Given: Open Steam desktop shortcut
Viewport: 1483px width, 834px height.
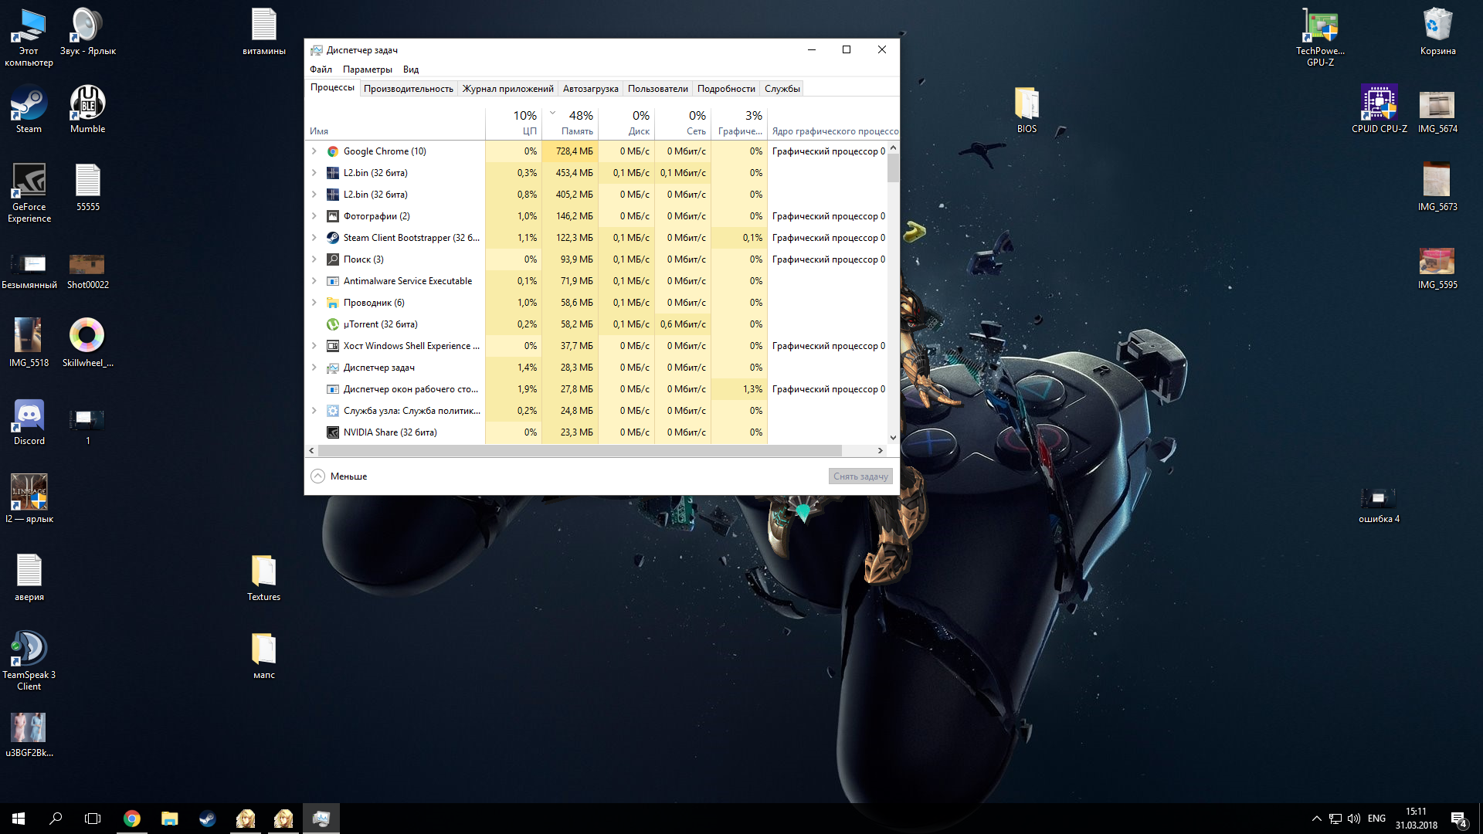Looking at the screenshot, I should tap(29, 110).
